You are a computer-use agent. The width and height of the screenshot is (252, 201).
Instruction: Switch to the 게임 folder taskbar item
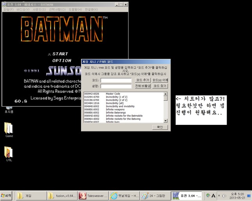click(x=31, y=196)
